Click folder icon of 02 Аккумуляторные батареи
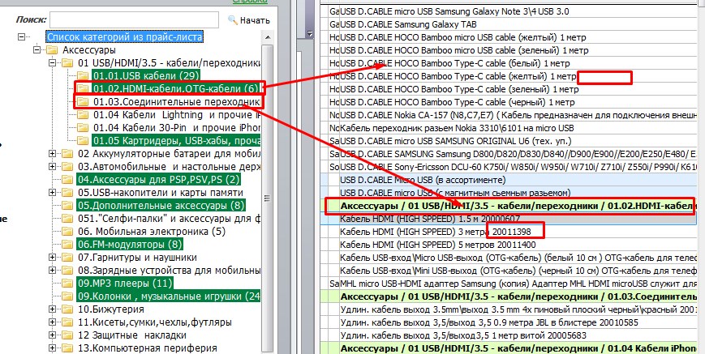This screenshot has height=354, width=705. click(67, 154)
